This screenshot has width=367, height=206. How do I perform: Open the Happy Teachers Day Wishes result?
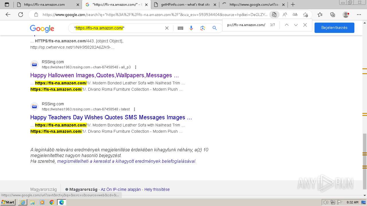(x=111, y=117)
